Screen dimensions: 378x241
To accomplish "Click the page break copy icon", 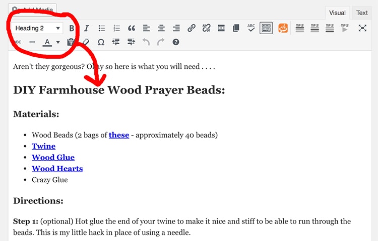I will (x=236, y=28).
